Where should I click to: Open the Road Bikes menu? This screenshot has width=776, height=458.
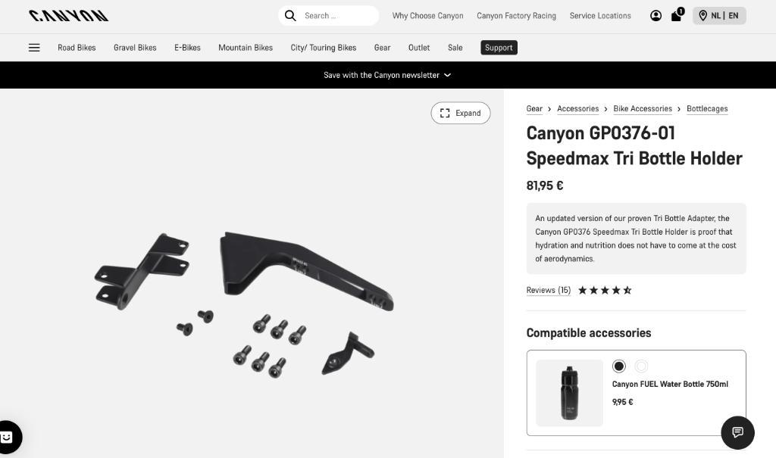coord(77,48)
